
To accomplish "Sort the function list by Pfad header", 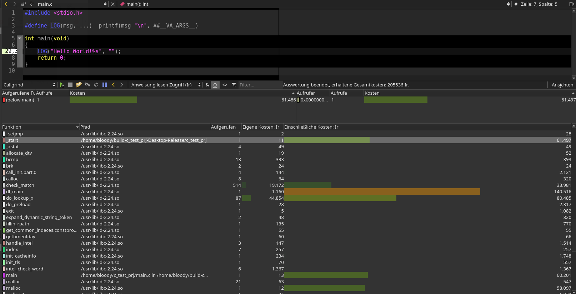I will pyautogui.click(x=145, y=127).
